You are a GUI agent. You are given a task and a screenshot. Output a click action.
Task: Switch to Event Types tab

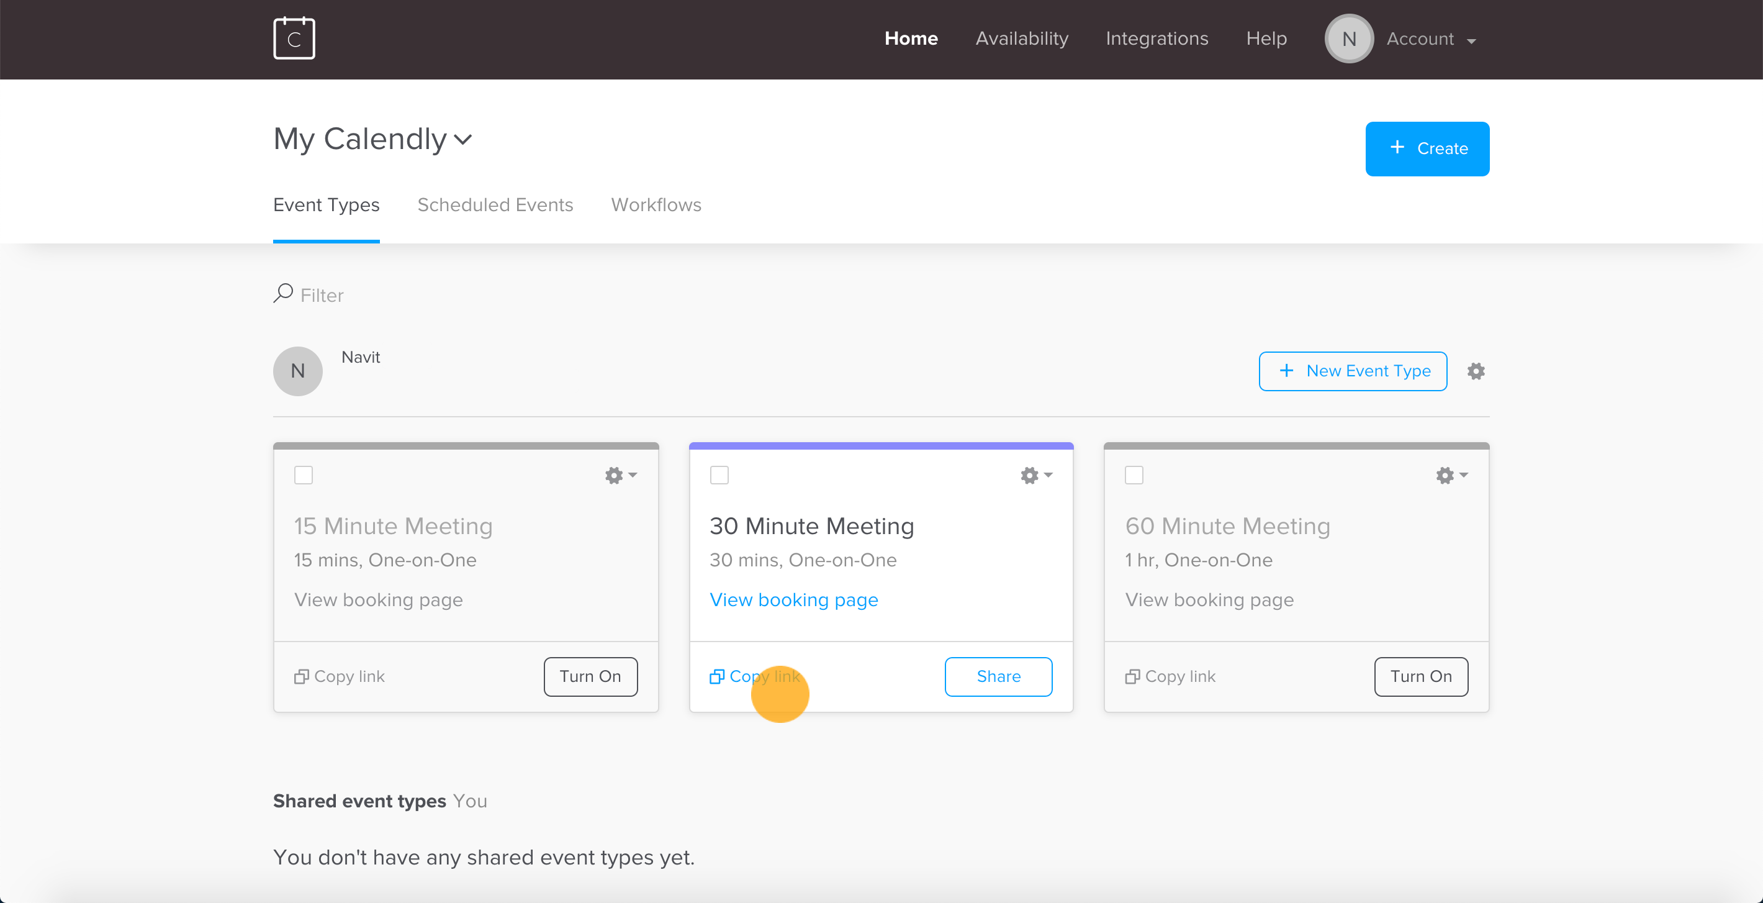(327, 205)
